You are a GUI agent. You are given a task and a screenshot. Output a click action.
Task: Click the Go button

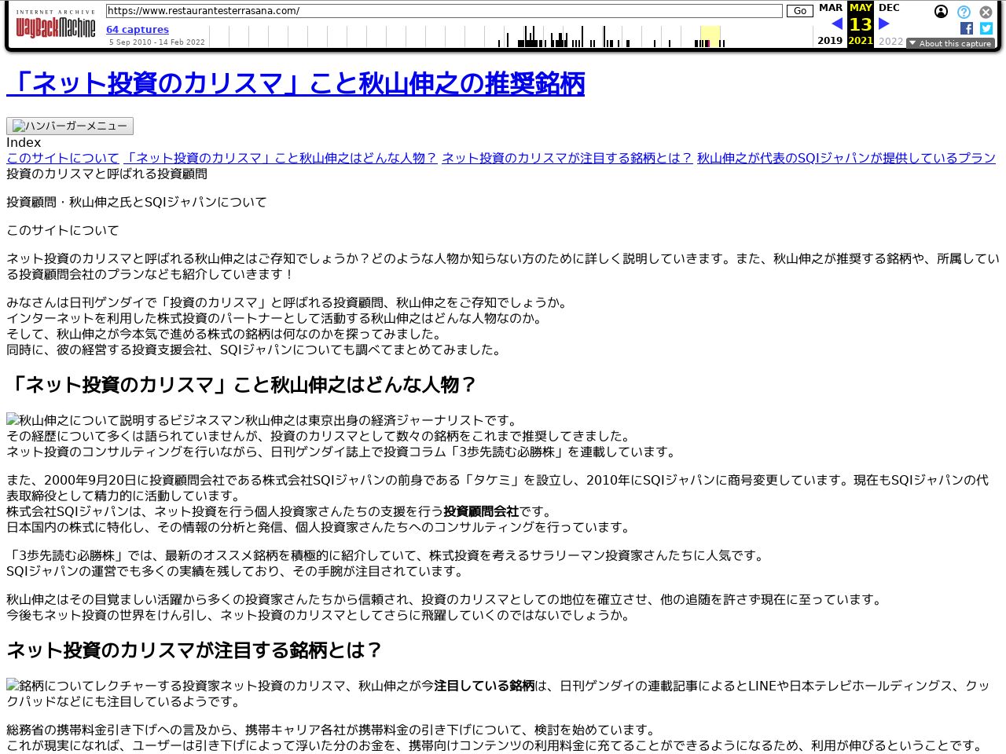(x=799, y=11)
